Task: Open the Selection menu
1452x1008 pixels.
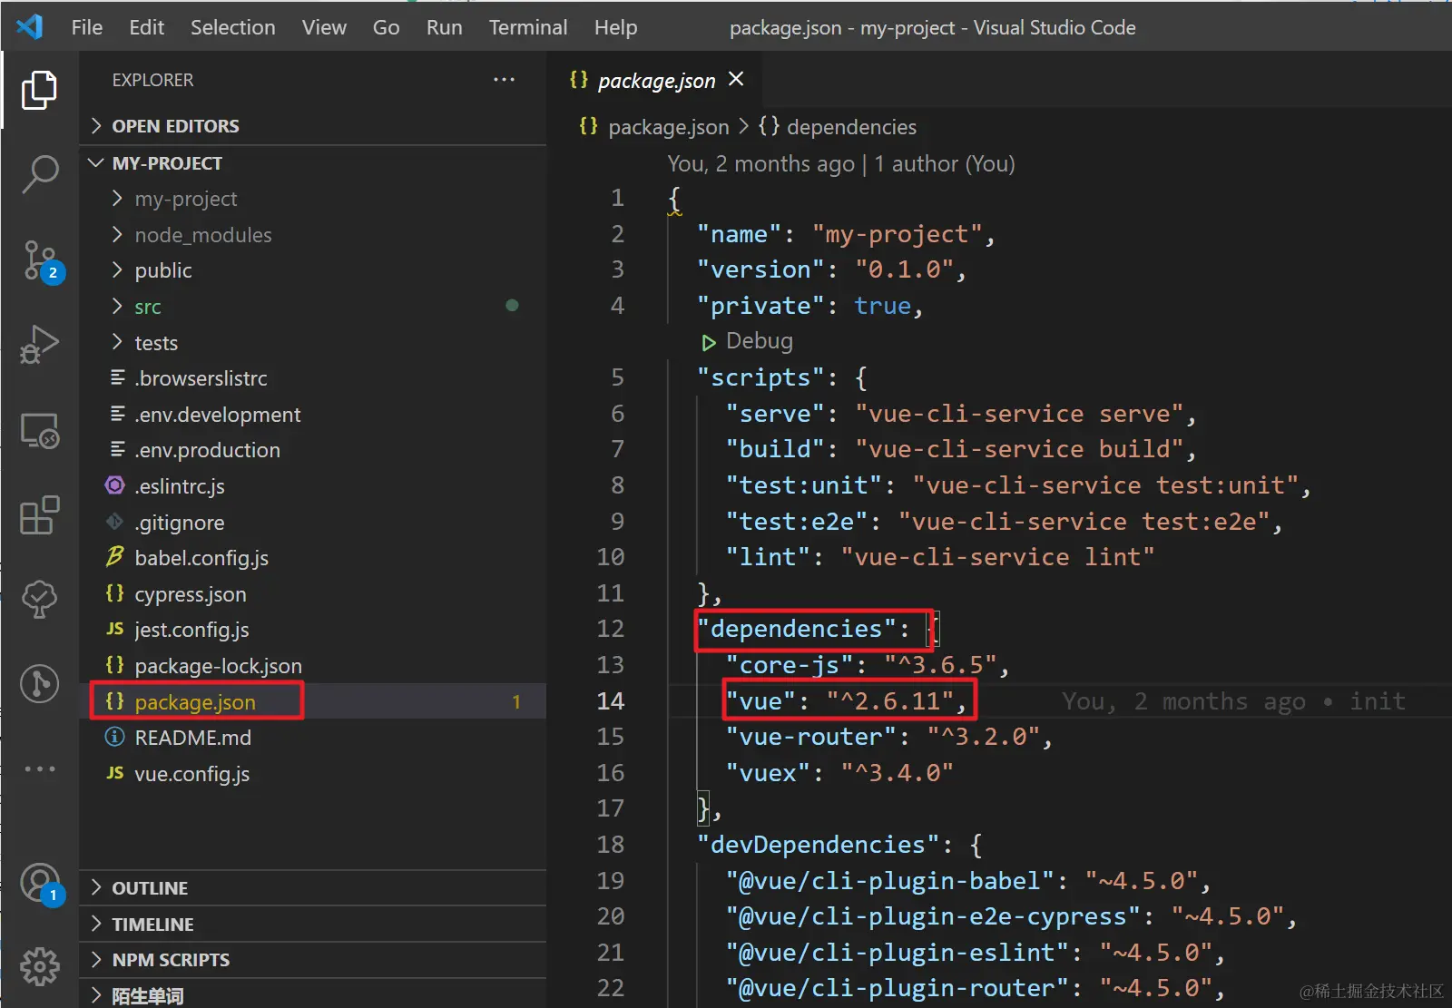Action: pyautogui.click(x=233, y=27)
